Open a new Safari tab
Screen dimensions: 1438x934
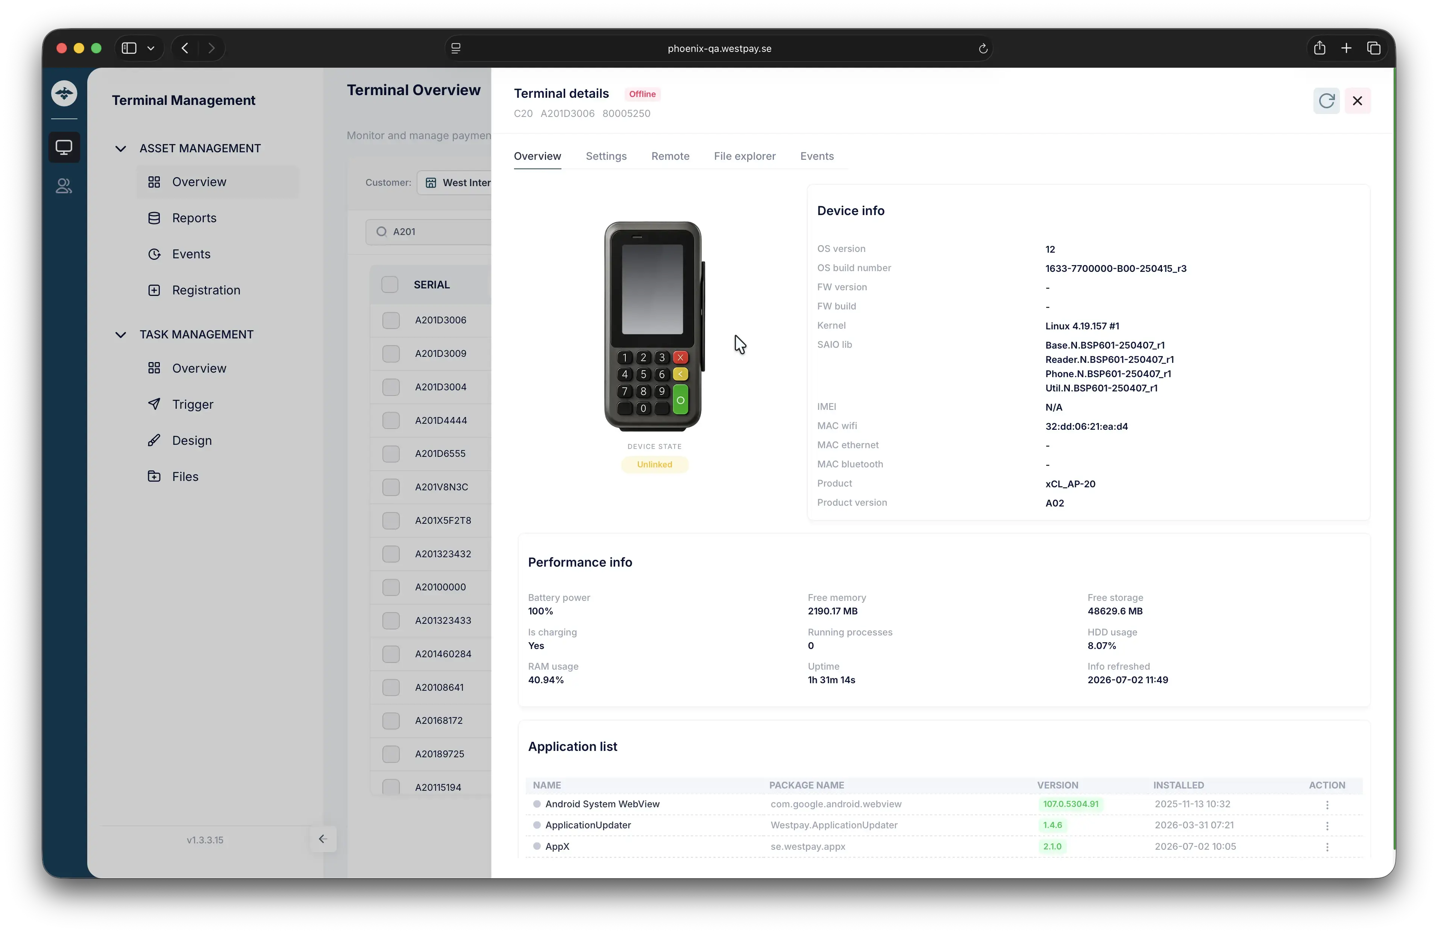[x=1347, y=48]
